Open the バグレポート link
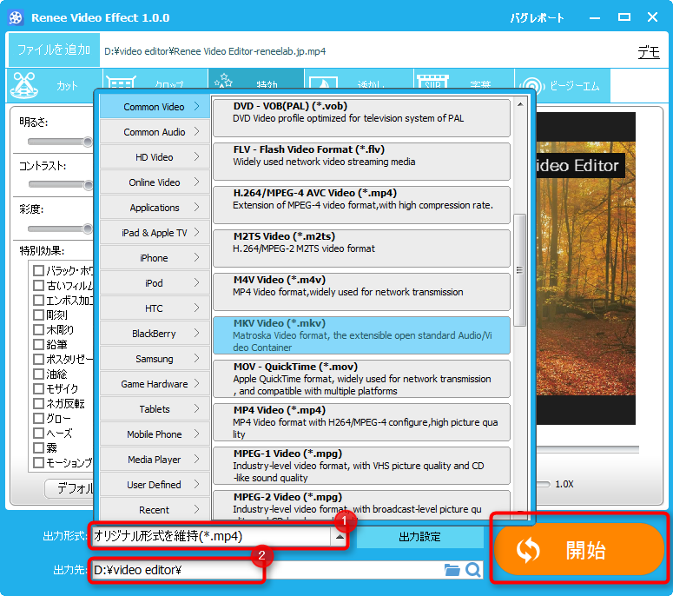Viewport: 673px width, 596px height. tap(537, 18)
